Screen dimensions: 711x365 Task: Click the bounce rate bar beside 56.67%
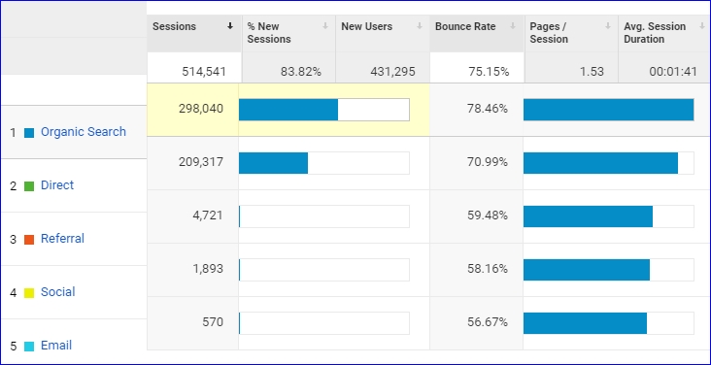click(x=608, y=323)
